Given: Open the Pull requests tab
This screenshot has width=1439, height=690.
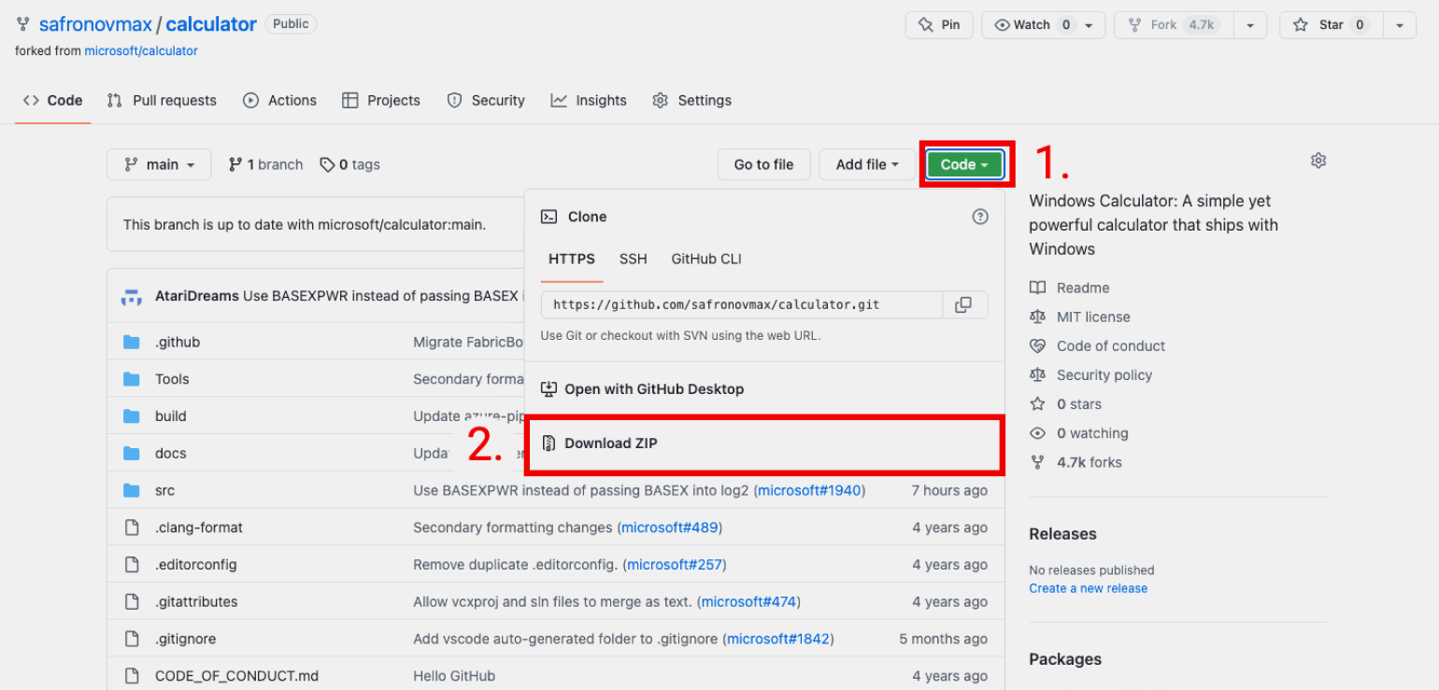Looking at the screenshot, I should [x=162, y=100].
